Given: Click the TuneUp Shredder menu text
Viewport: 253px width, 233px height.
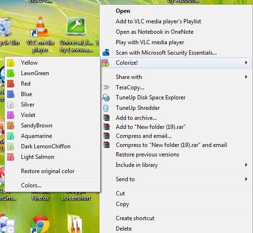Looking at the screenshot, I should tap(138, 108).
